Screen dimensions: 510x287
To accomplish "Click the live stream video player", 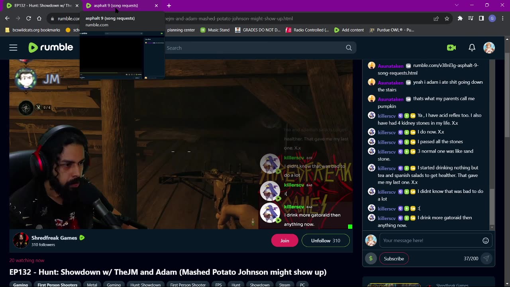I will (x=181, y=144).
